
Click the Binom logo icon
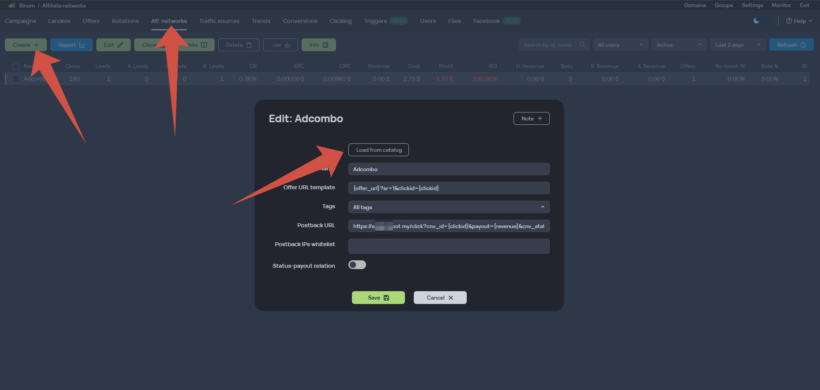click(12, 5)
